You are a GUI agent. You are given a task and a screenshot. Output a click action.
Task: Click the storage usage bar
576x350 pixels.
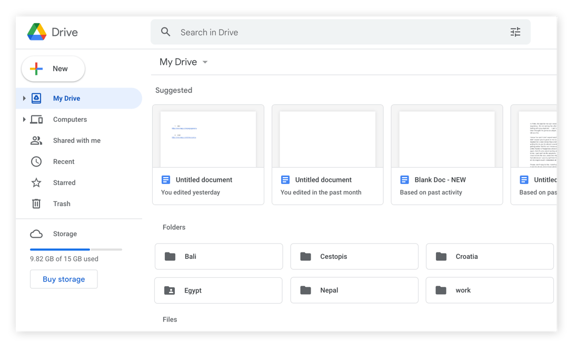[x=76, y=249]
